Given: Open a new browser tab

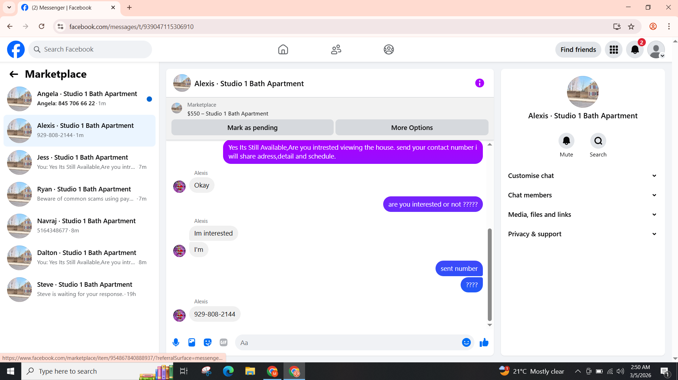Looking at the screenshot, I should point(129,7).
